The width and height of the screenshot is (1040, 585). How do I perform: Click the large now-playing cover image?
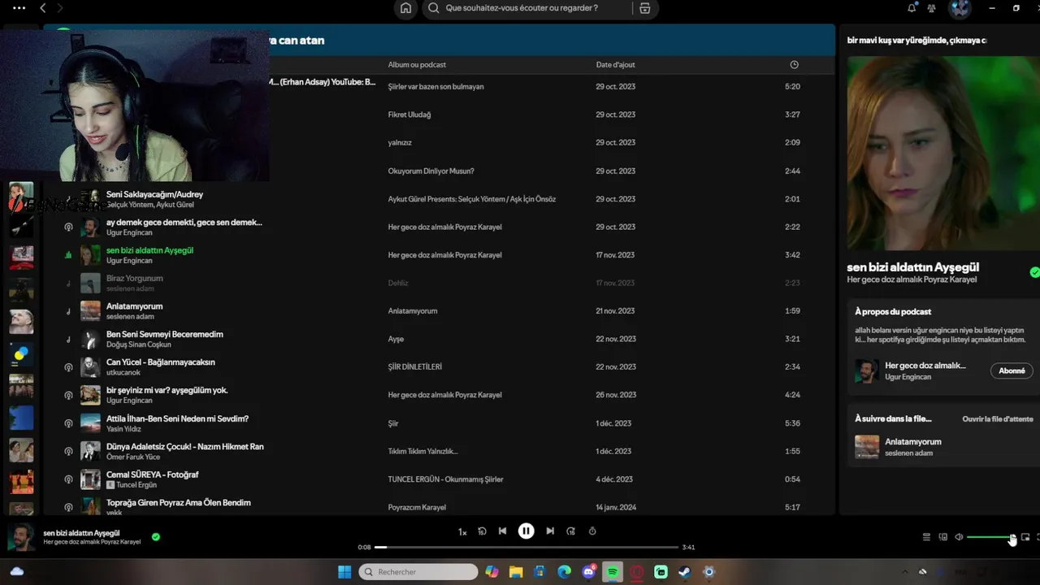point(943,153)
